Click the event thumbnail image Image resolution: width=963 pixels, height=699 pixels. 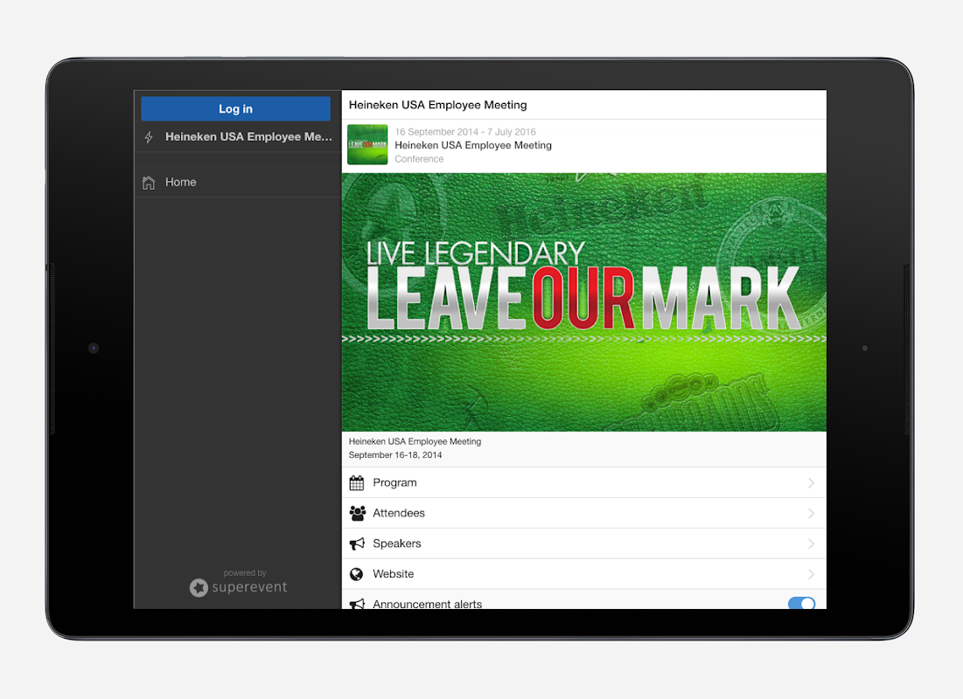point(367,145)
